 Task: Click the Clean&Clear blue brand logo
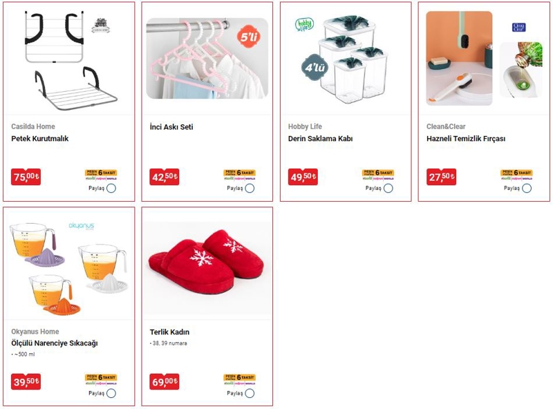click(519, 27)
